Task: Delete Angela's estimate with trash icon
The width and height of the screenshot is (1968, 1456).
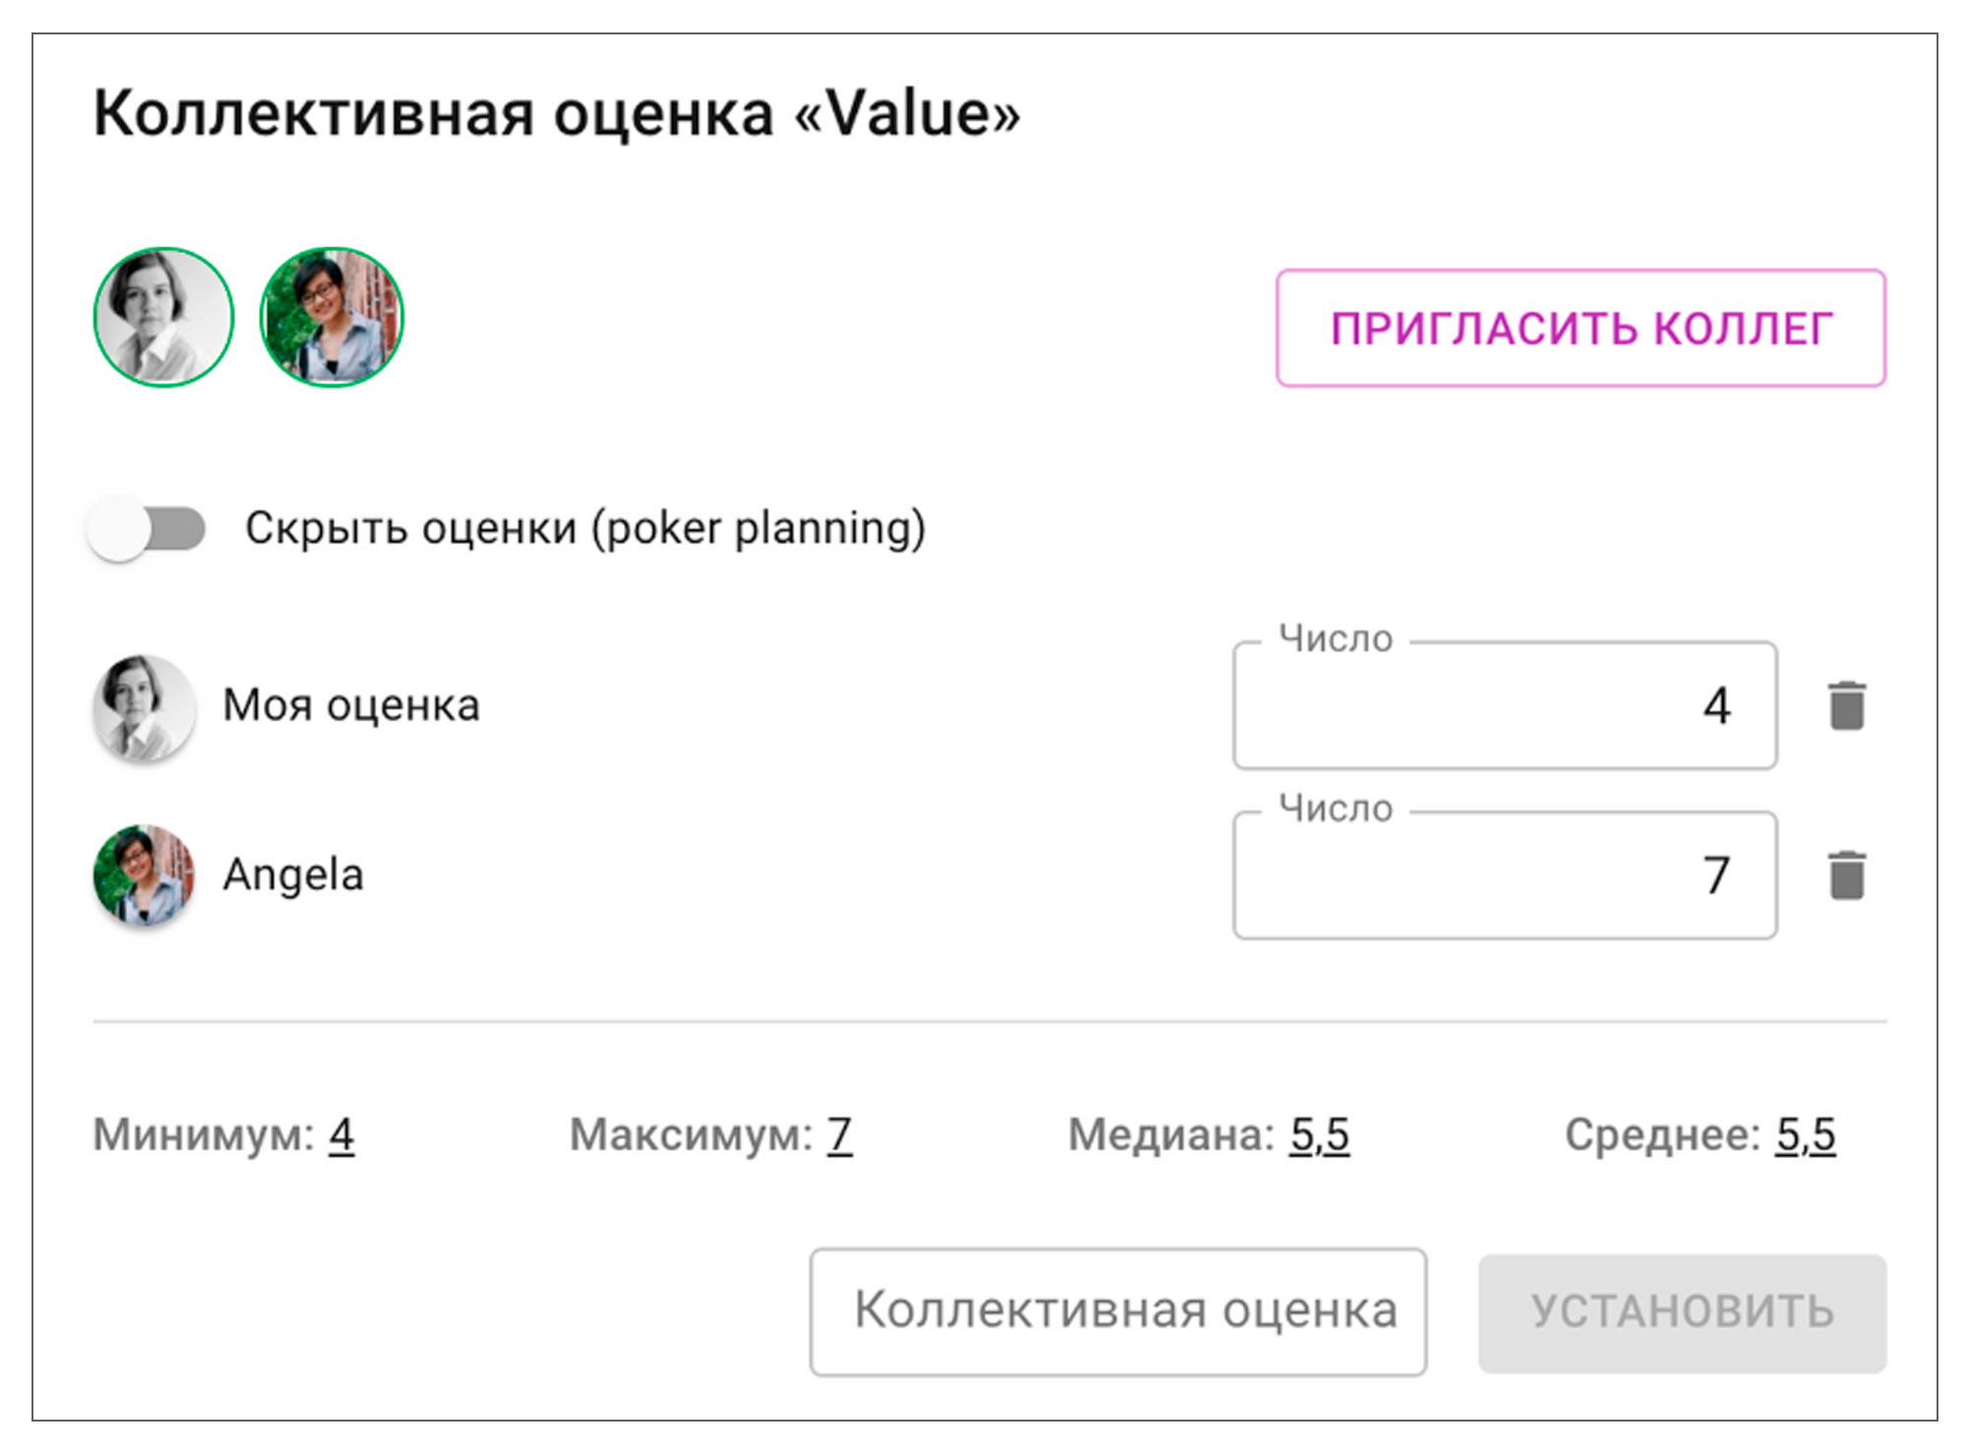Action: click(x=1846, y=876)
